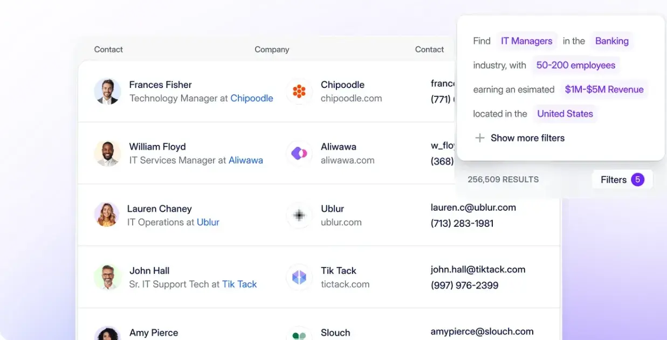Click the Chipoodle company logo icon

[x=299, y=91]
